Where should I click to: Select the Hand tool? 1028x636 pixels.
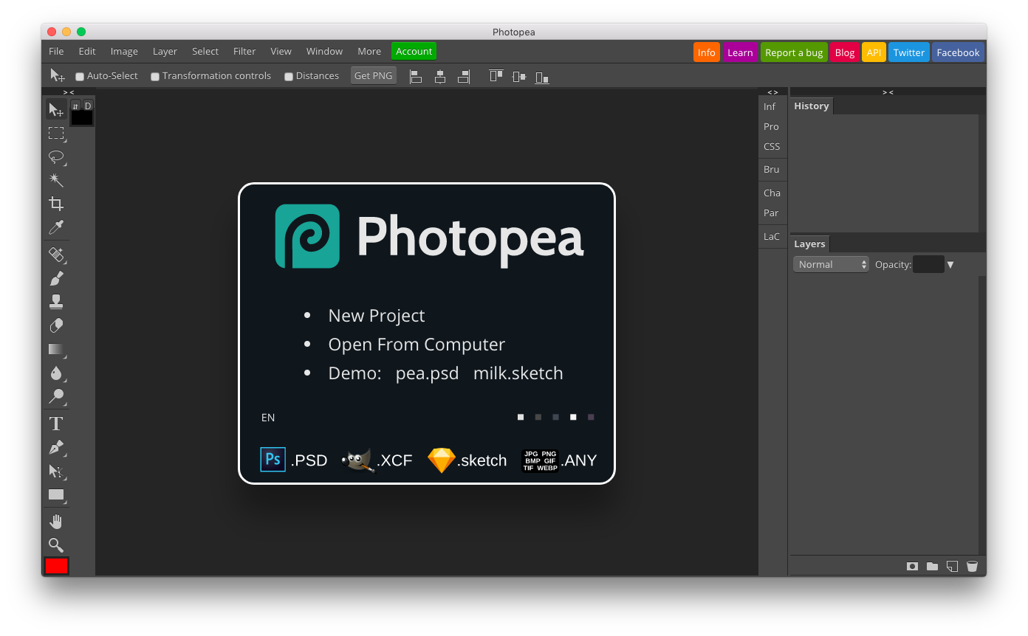56,522
